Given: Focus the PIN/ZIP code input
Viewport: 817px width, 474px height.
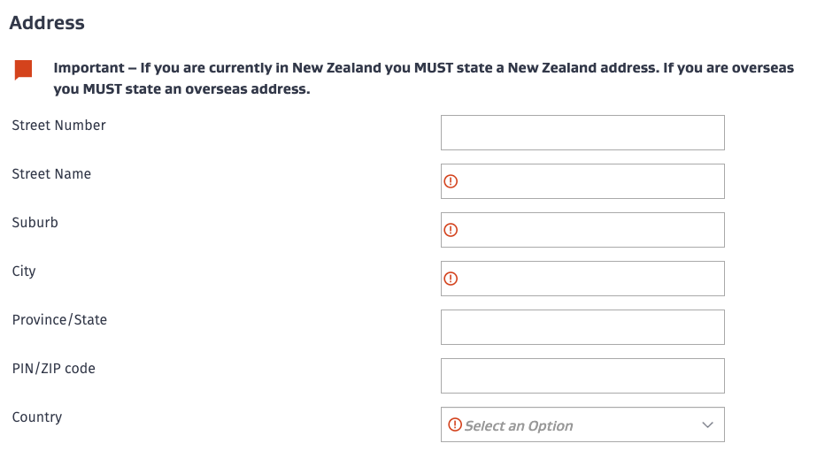Looking at the screenshot, I should coord(582,376).
